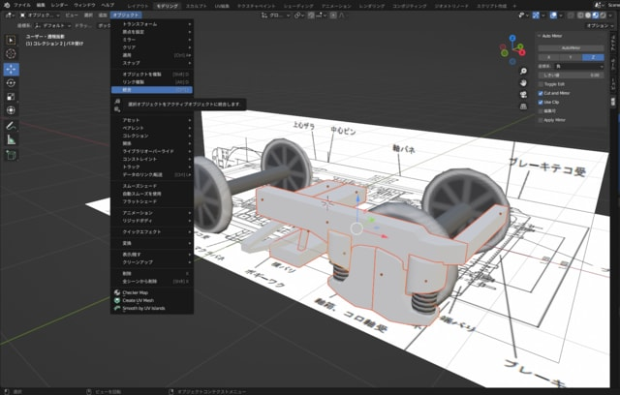Switch to the スカルプト workspace tab
The image size is (620, 395).
click(196, 6)
